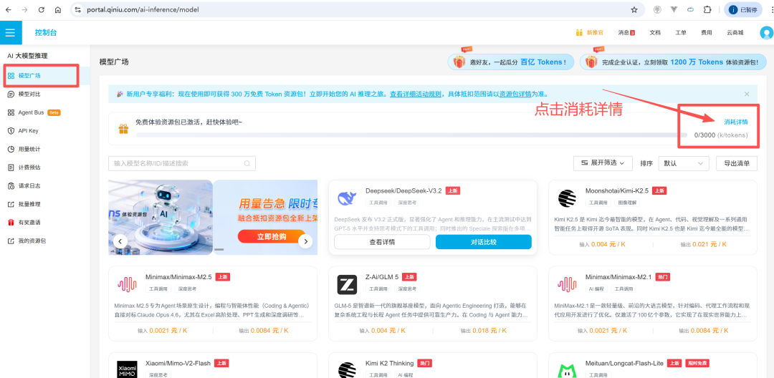Open API Key in the sidebar

[x=28, y=131]
